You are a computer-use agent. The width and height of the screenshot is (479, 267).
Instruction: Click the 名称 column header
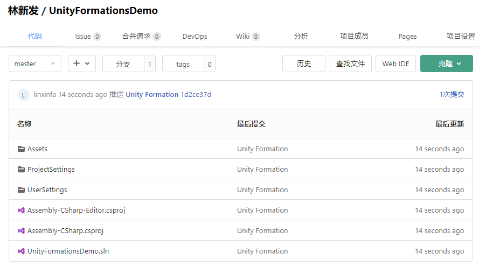click(x=24, y=124)
